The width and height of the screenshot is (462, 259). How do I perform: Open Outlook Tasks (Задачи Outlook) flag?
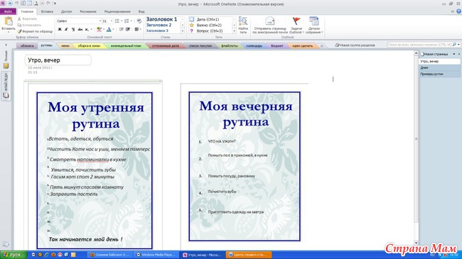296,25
